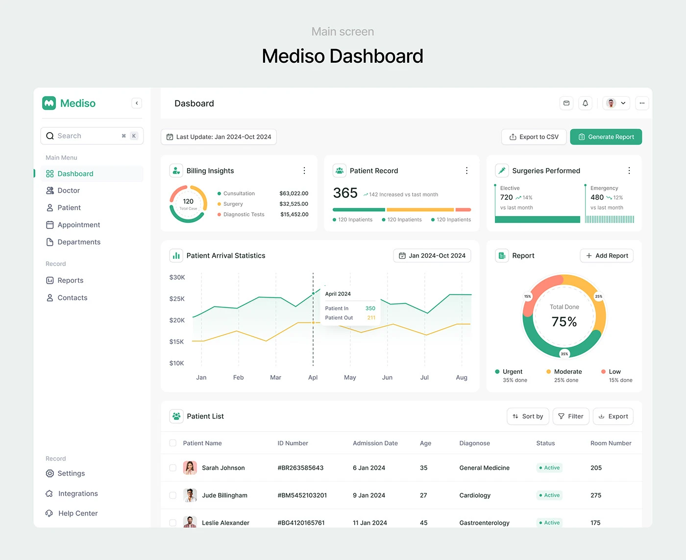
Task: Open Surgeries Performed options menu
Action: [x=629, y=170]
